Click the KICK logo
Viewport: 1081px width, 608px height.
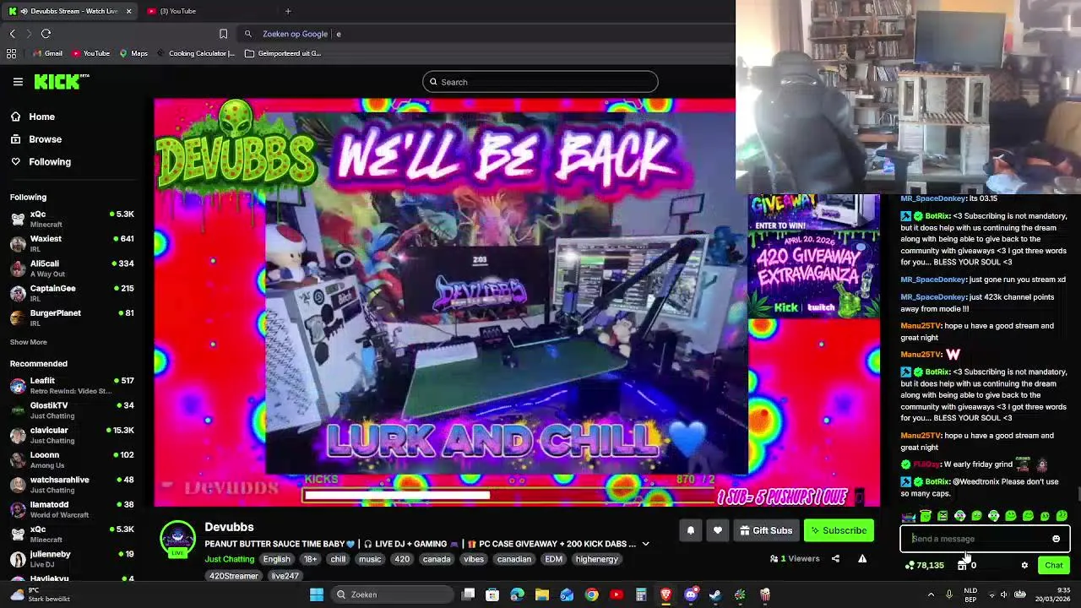pyautogui.click(x=61, y=81)
